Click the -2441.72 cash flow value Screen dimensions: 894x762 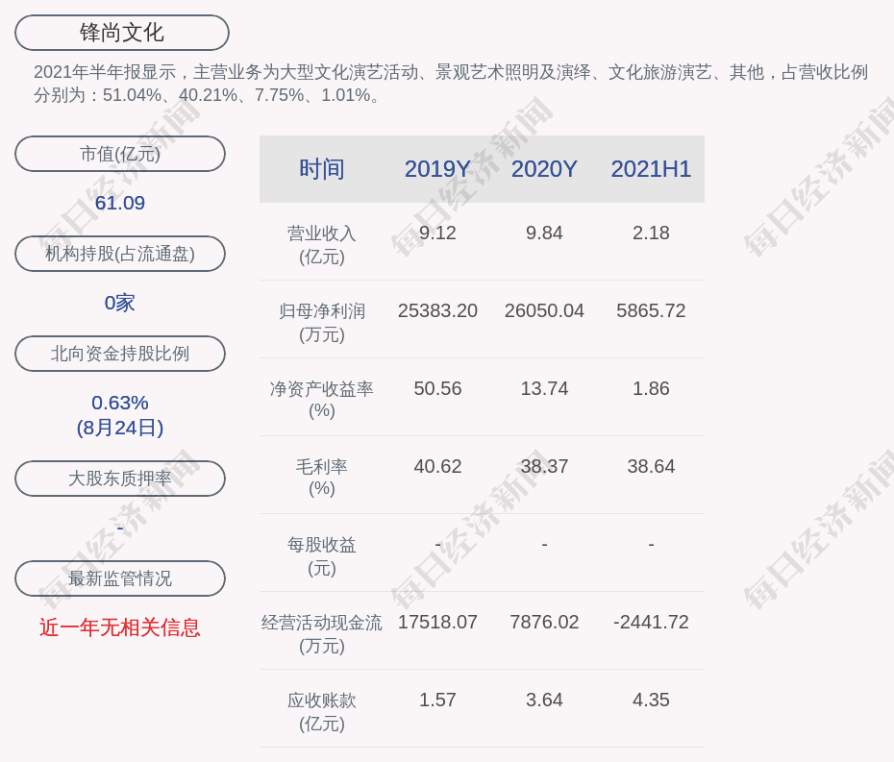click(x=651, y=622)
